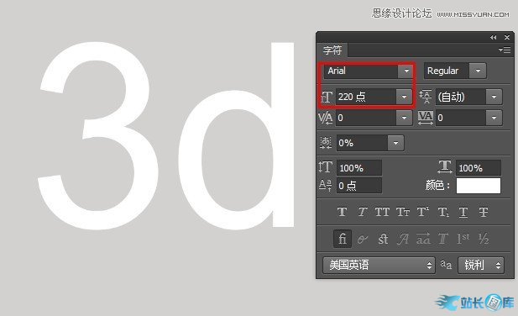Open the kerning value dropdown arrow

[x=404, y=118]
